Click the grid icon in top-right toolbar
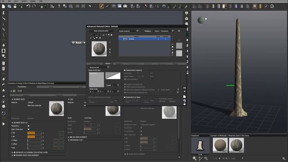The height and width of the screenshot is (162, 288). point(255,6)
